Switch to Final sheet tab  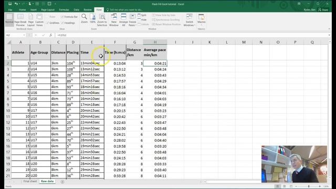pyautogui.click(x=30, y=181)
